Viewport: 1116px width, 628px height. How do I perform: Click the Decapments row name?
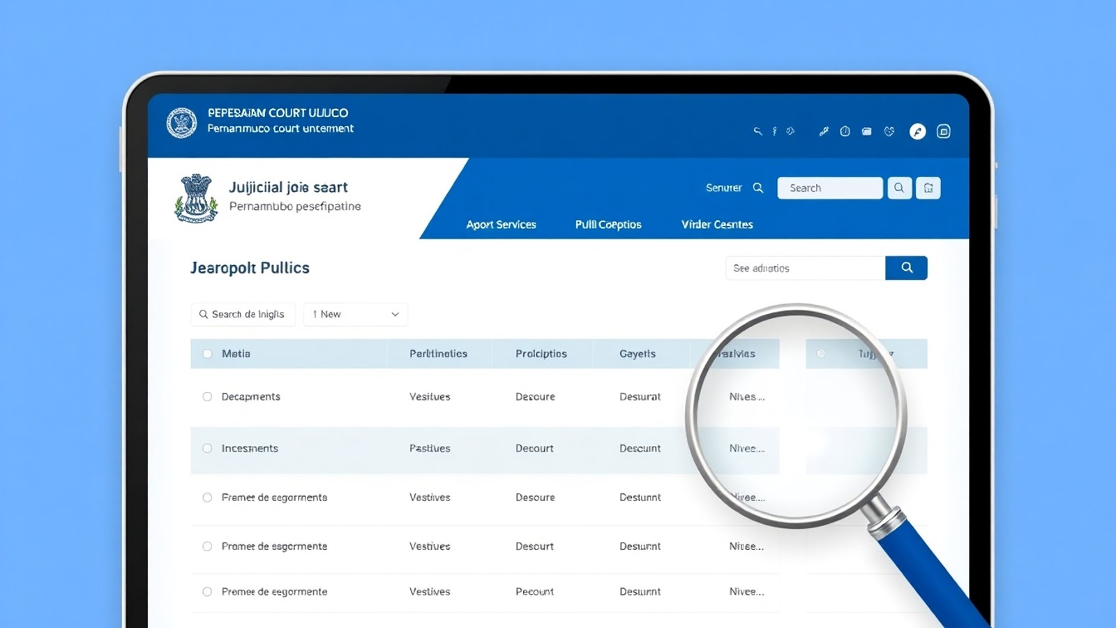coord(251,396)
